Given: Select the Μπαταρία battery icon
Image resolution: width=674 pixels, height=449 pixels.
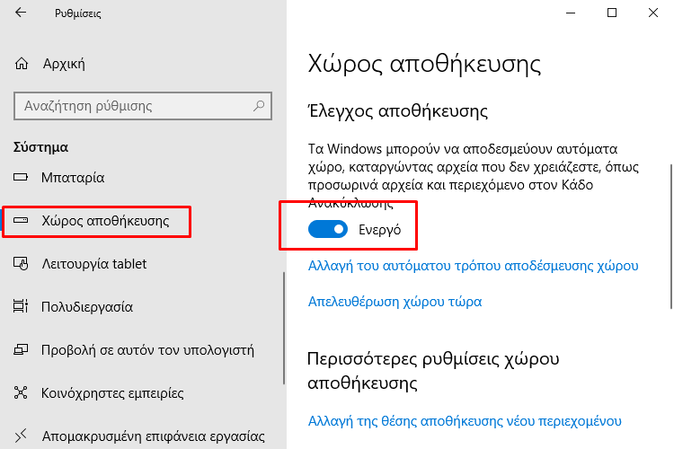Looking at the screenshot, I should (x=21, y=177).
